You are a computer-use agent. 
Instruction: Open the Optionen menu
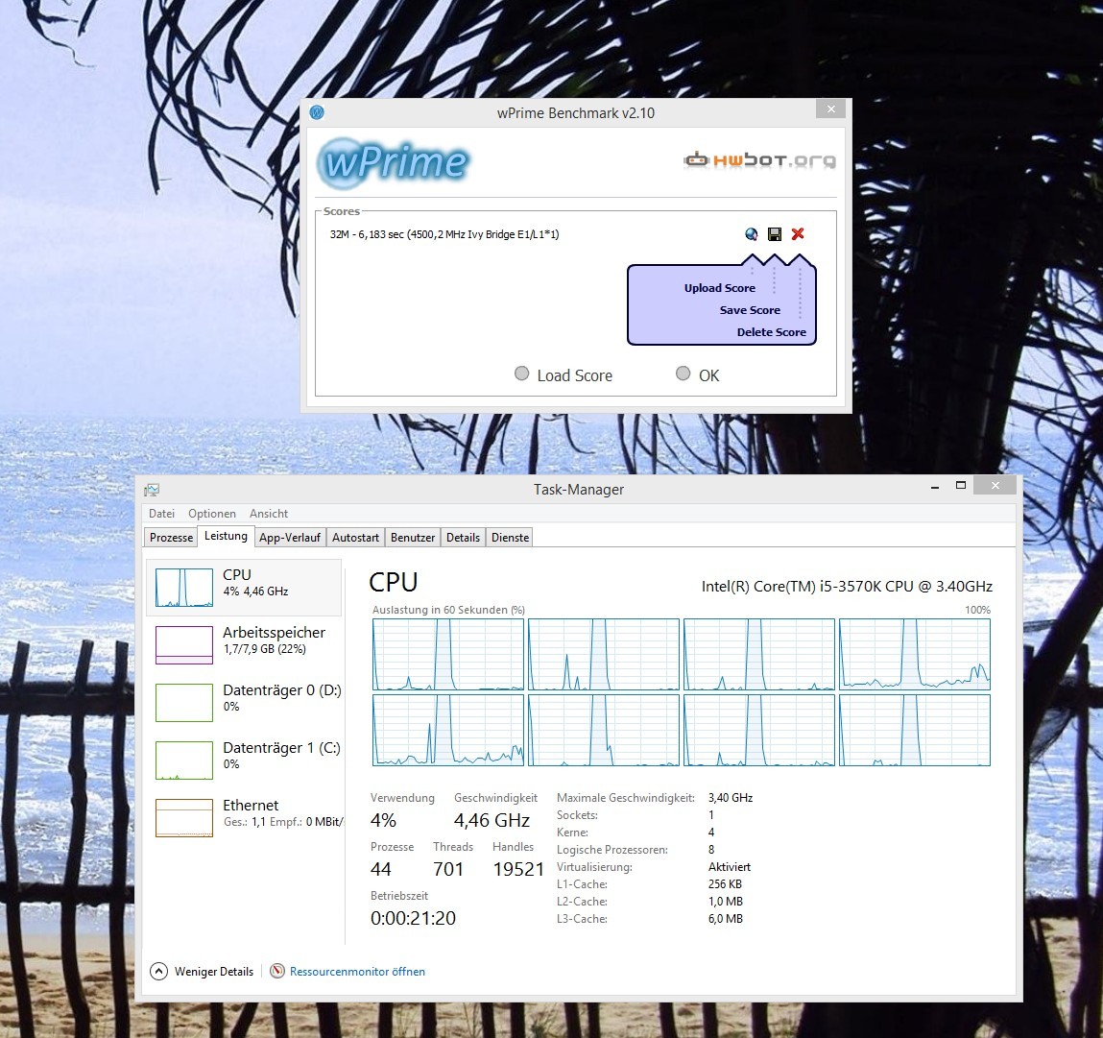click(212, 514)
